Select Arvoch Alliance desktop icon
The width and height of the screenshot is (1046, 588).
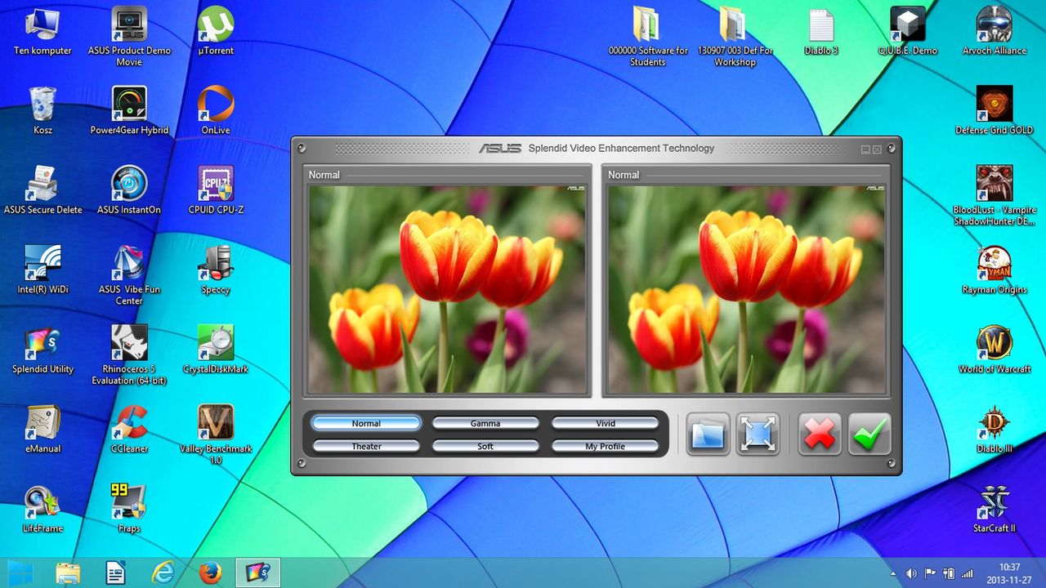pos(995,32)
